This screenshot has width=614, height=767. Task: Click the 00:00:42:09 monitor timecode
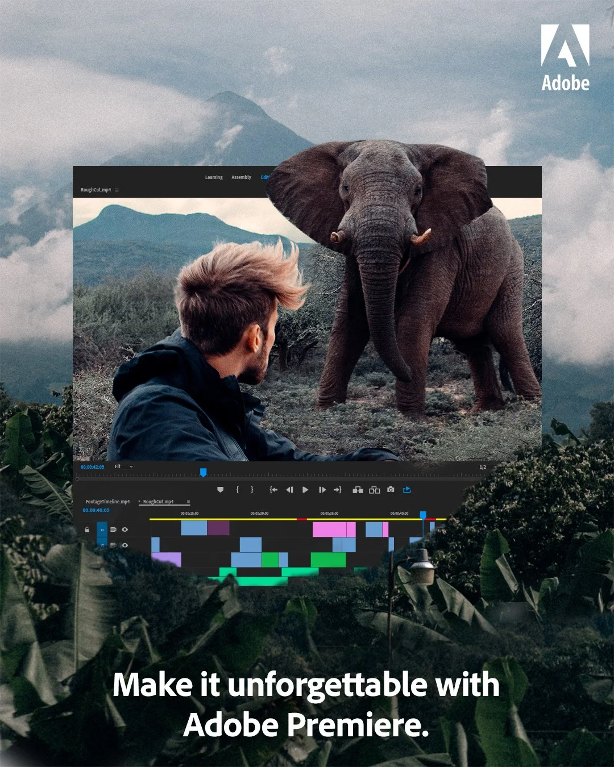(x=93, y=467)
